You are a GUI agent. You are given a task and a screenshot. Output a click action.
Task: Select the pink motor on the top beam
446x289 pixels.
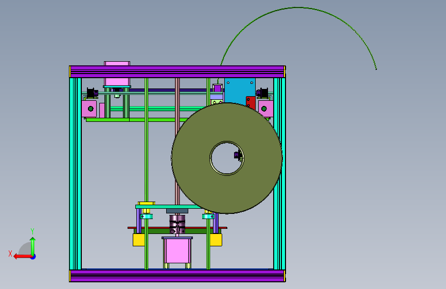117,74
